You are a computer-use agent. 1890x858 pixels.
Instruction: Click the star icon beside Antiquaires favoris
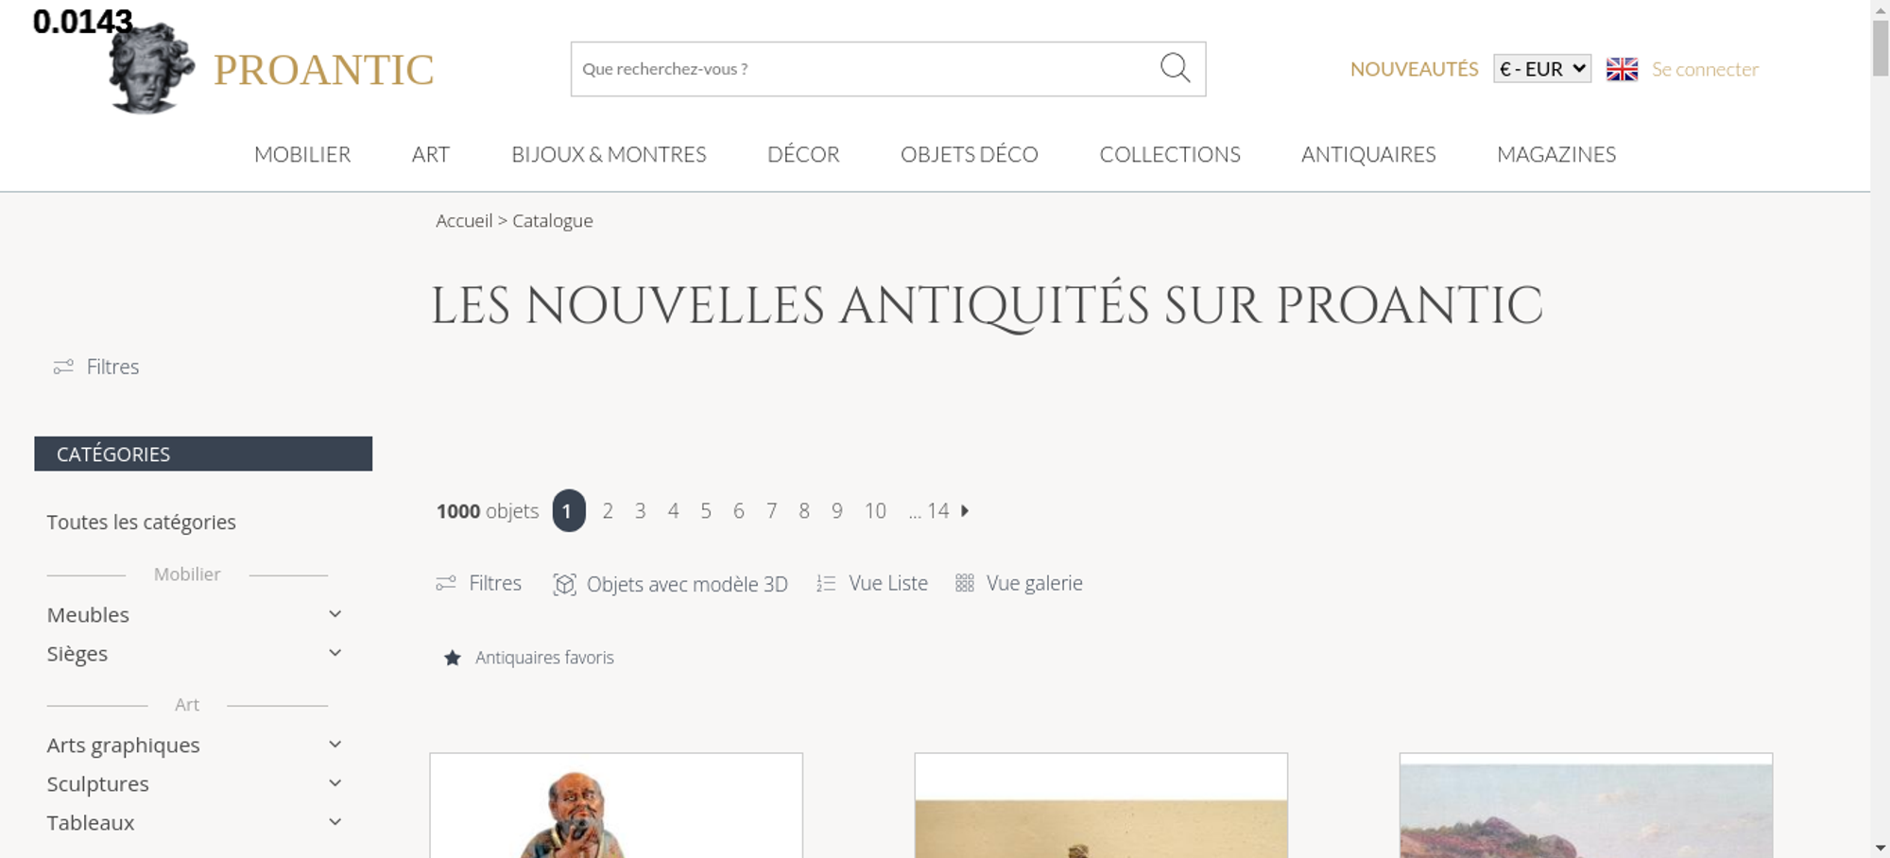point(453,658)
